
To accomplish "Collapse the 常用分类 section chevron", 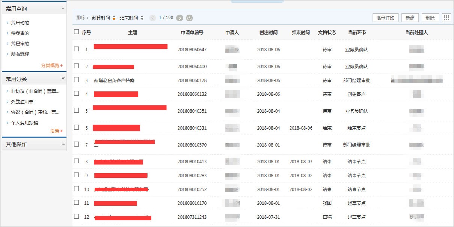I will click(x=63, y=79).
